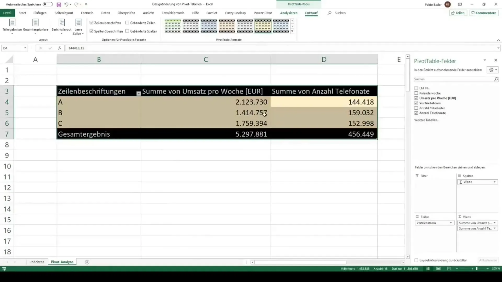Expand the formula bar
This screenshot has width=502, height=282.
point(498,48)
